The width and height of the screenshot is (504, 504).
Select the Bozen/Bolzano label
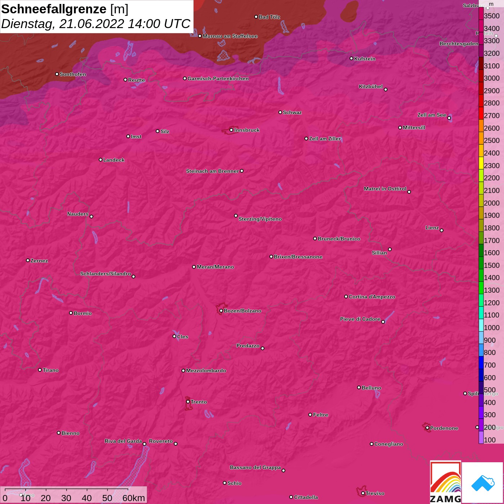pos(242,311)
